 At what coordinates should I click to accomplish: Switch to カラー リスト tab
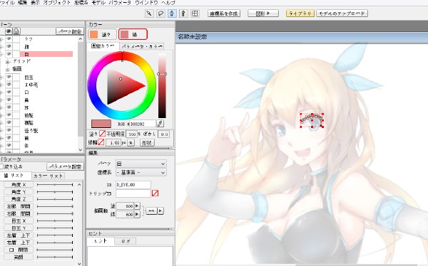48,176
